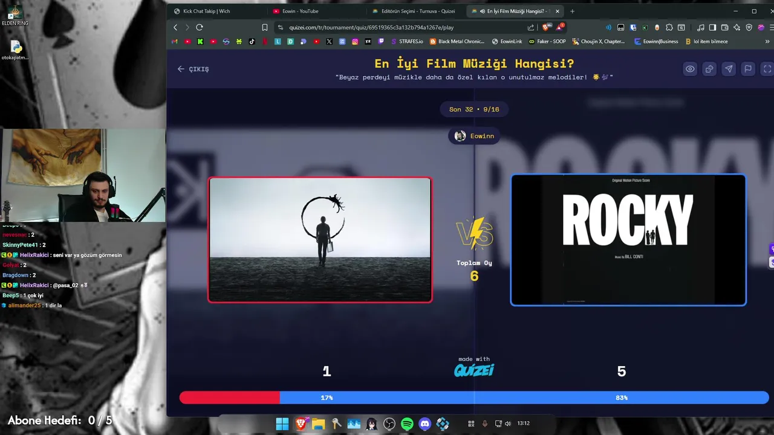Click the blue 83% vote bar

[524, 398]
